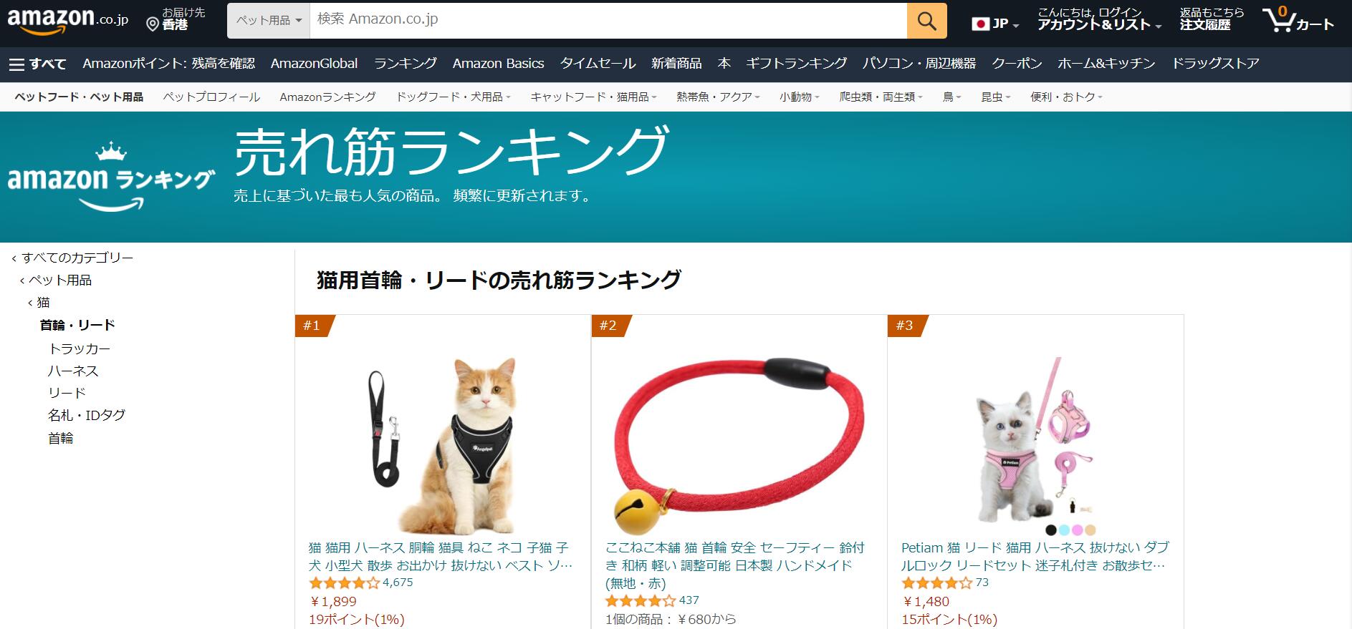The image size is (1352, 629).
Task: Select ハーネス in the category sidebar
Action: pyautogui.click(x=73, y=371)
